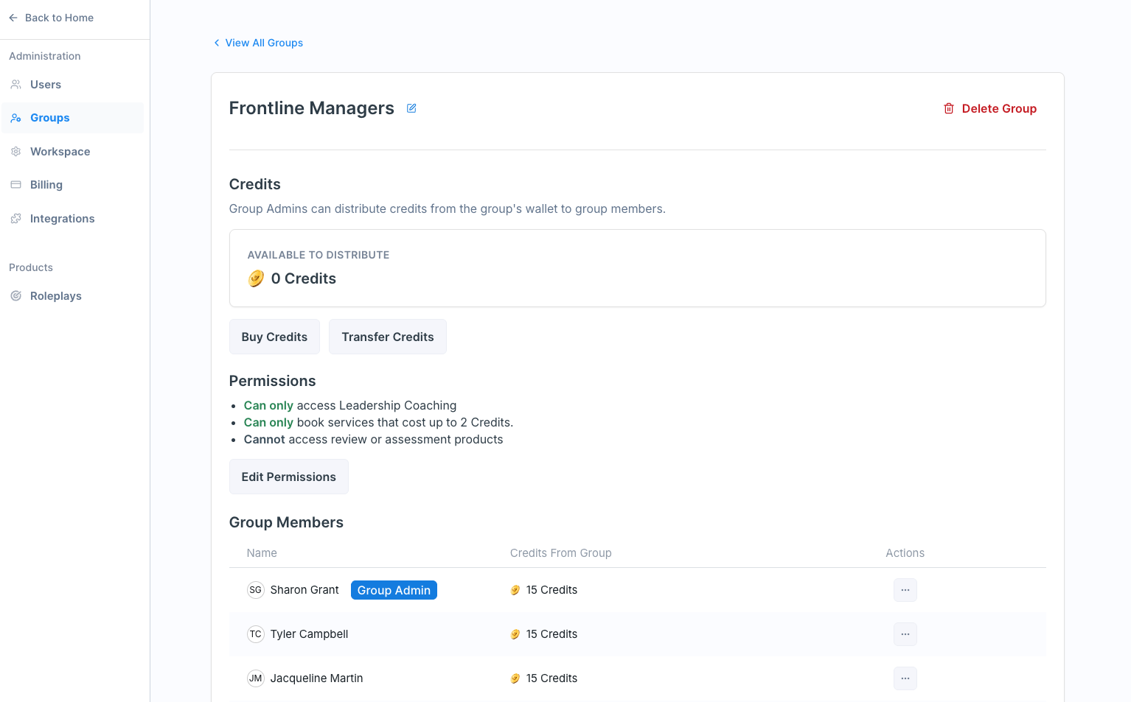1131x702 pixels.
Task: Click the AVAILABLE TO DISTRIBUTE label
Action: 319,255
